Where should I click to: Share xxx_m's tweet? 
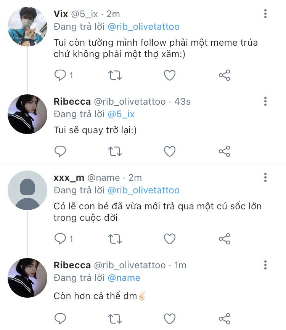(225, 239)
